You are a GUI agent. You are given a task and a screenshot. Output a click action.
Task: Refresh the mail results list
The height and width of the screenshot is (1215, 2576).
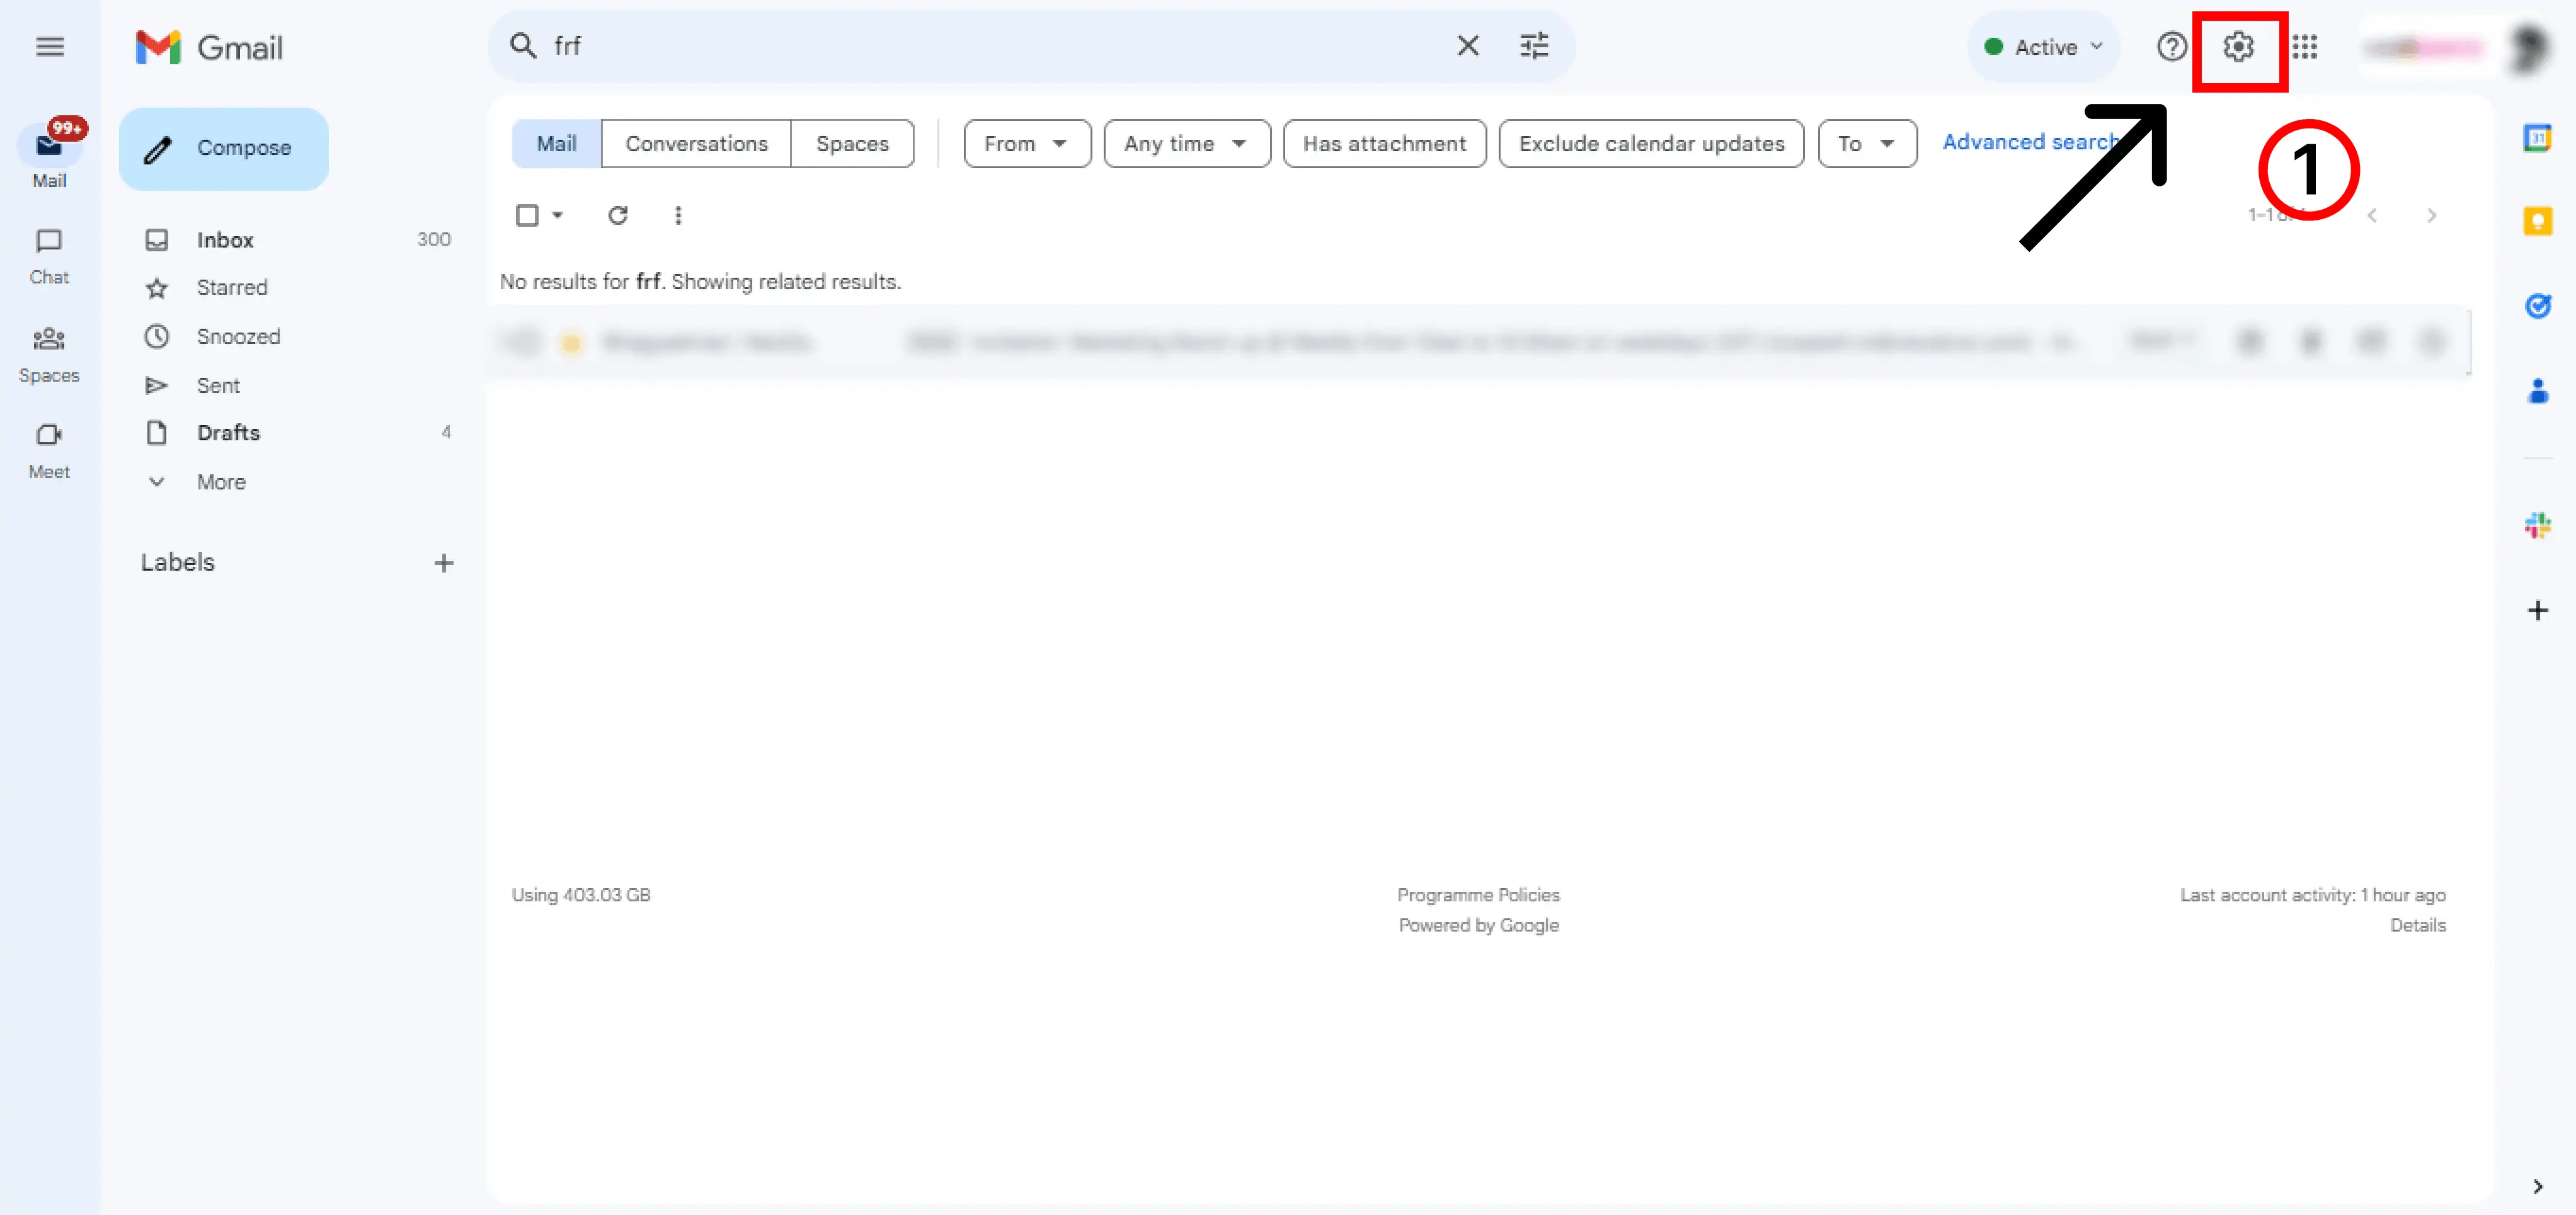(618, 215)
